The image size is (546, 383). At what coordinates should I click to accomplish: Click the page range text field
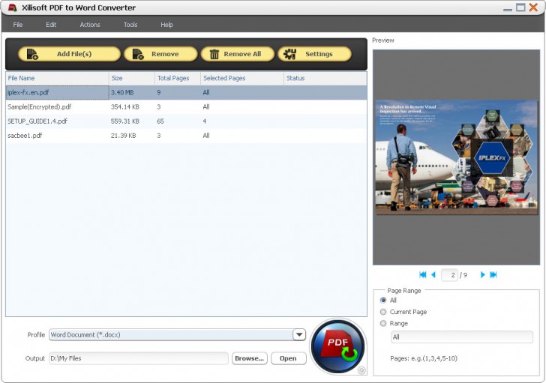coord(462,337)
